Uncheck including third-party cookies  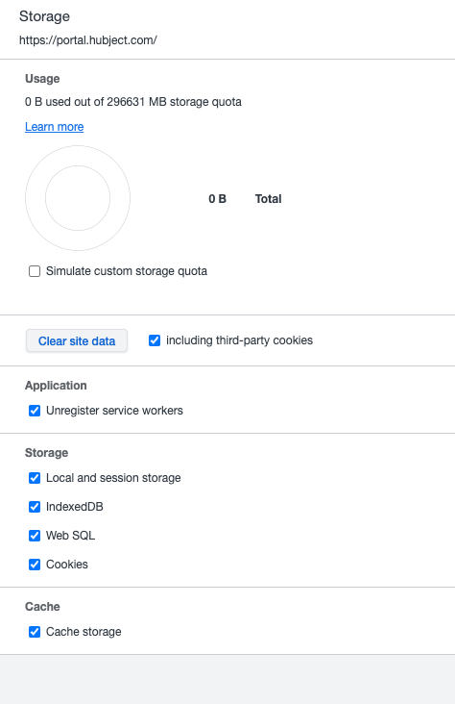[x=155, y=340]
